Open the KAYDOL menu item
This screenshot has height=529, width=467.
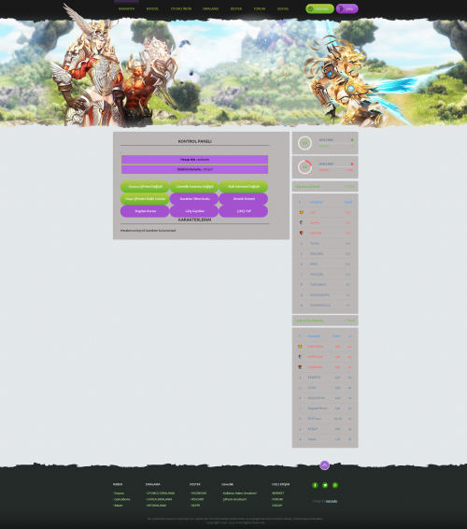152,8
